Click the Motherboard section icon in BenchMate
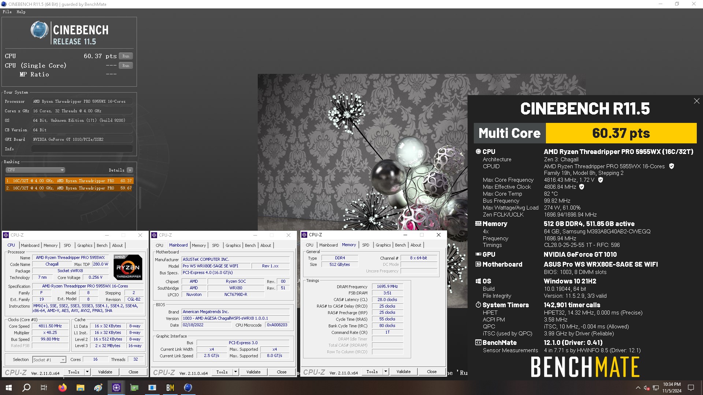703x395 pixels. (478, 264)
